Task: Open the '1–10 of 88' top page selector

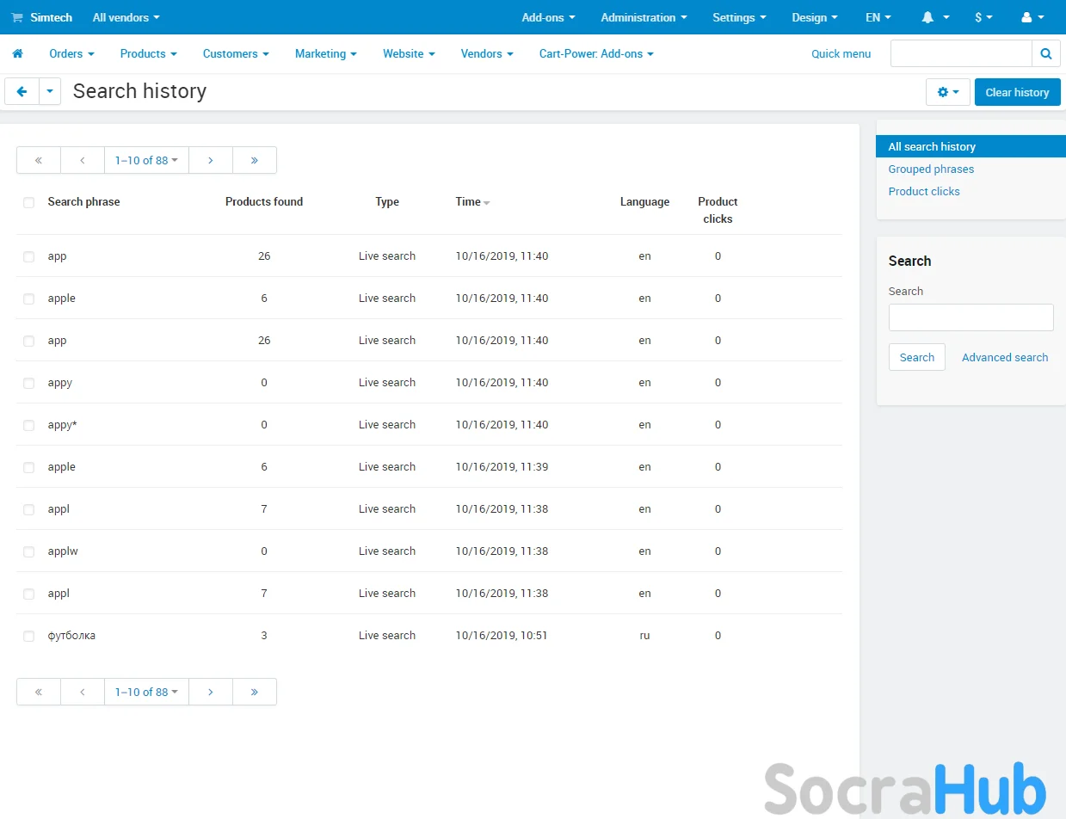Action: click(146, 160)
